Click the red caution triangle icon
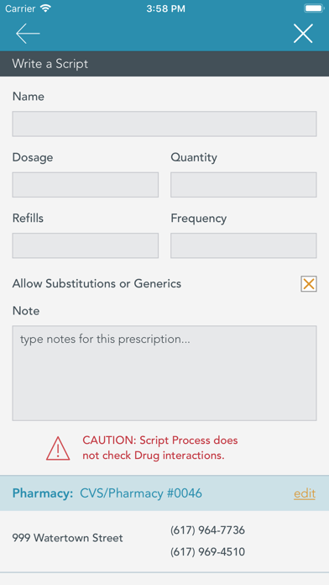 [x=58, y=448]
